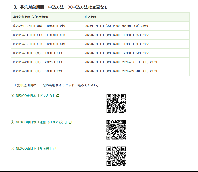Click the cell ②2025年11月1日（土）～11月30日（日）
The width and height of the screenshot is (198, 172).
tap(46, 35)
